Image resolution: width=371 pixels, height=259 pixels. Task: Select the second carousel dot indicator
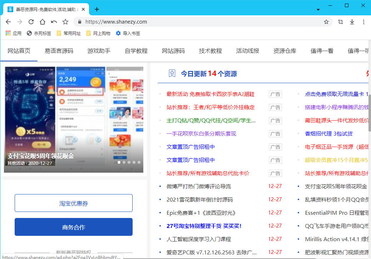124,162
